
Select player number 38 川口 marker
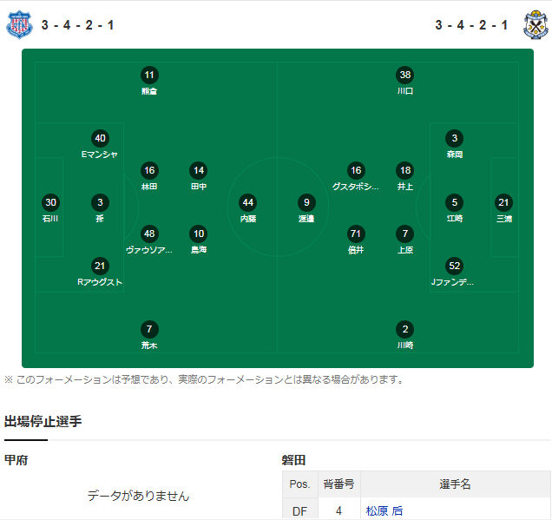pyautogui.click(x=404, y=76)
